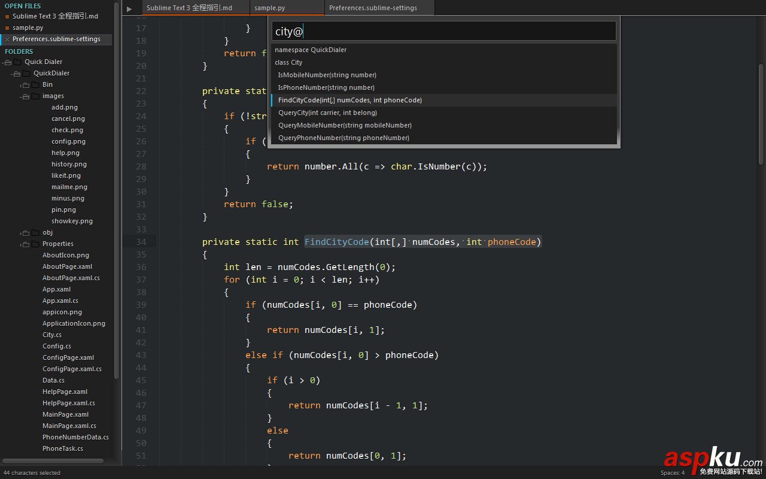Open minus.png in the sidebar

[x=68, y=198]
